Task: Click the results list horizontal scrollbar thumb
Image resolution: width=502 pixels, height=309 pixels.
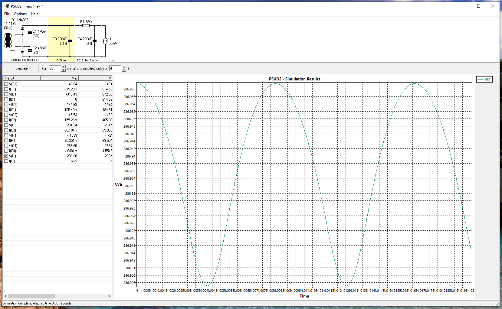Action: pyautogui.click(x=32, y=296)
